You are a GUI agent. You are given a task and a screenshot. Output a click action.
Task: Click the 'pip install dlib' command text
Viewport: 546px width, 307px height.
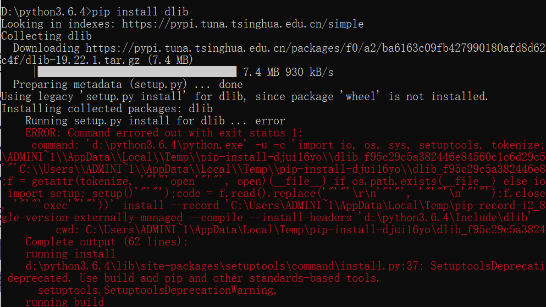140,12
